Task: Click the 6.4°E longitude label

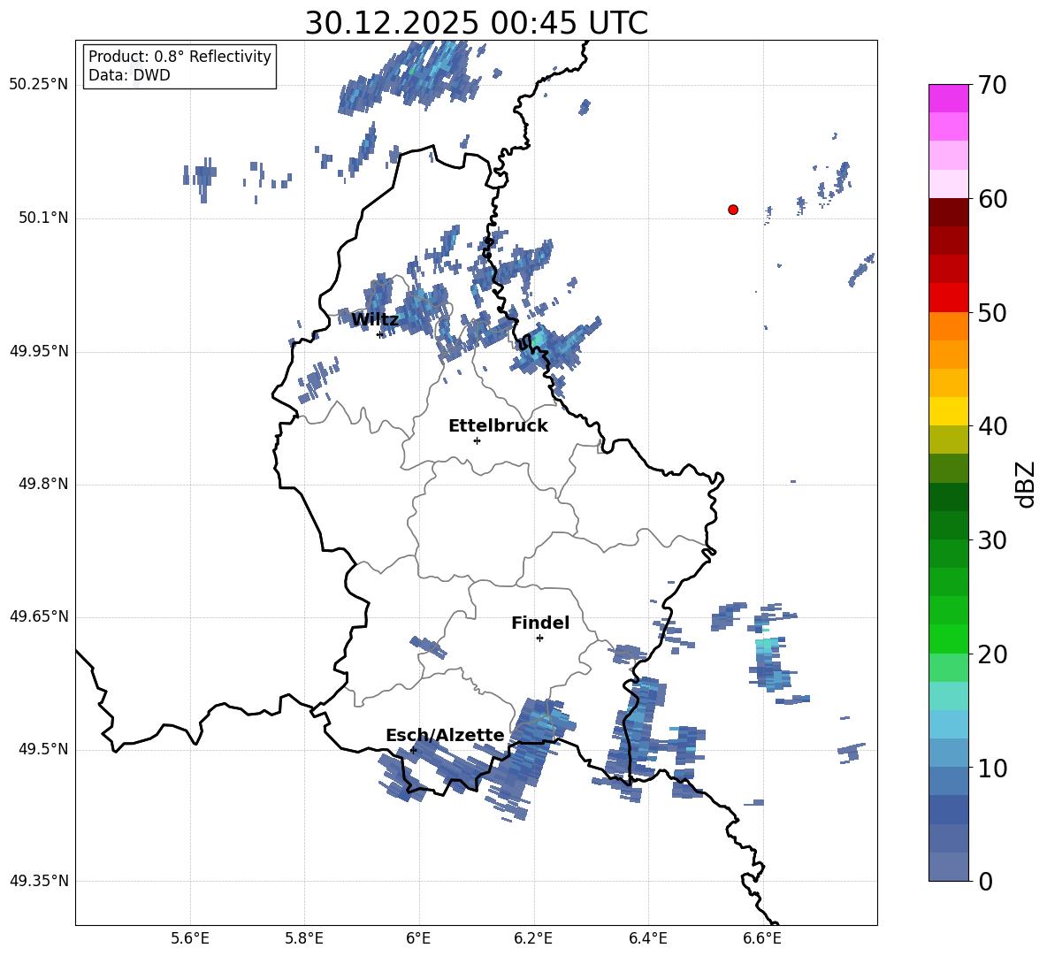Action: click(x=647, y=938)
